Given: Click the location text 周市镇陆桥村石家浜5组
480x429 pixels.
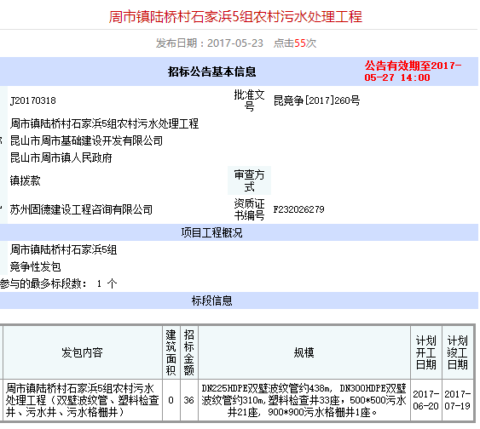Looking at the screenshot, I should 63,249.
